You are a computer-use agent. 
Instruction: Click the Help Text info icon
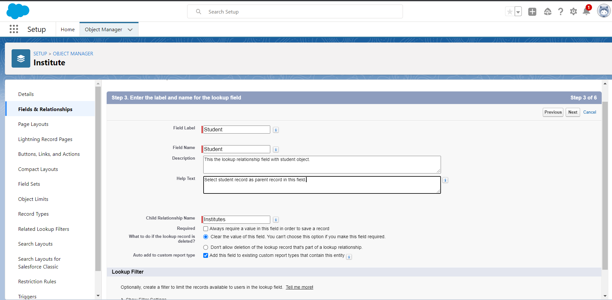[x=445, y=180]
